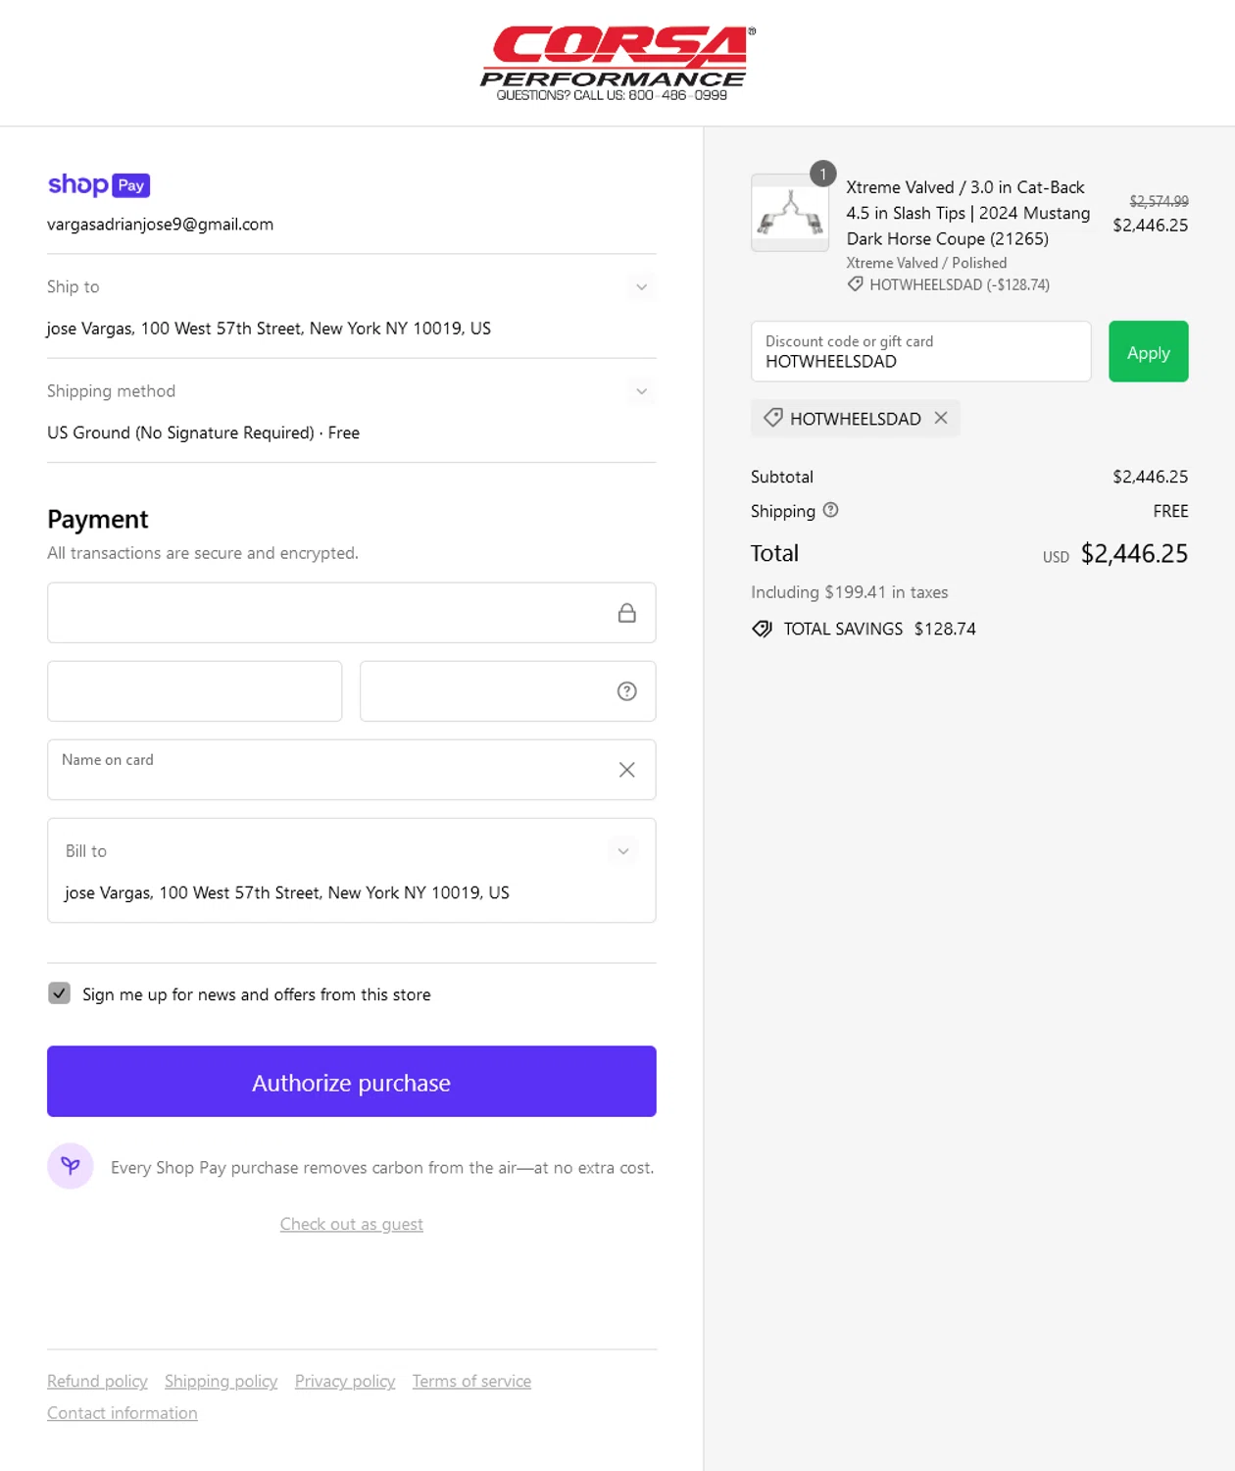Click Check out as guest link
Viewport: 1235px width, 1471px height.
tap(351, 1224)
